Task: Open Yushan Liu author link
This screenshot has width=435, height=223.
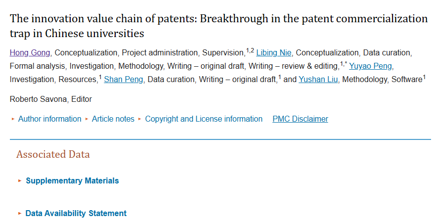Action: tap(318, 79)
